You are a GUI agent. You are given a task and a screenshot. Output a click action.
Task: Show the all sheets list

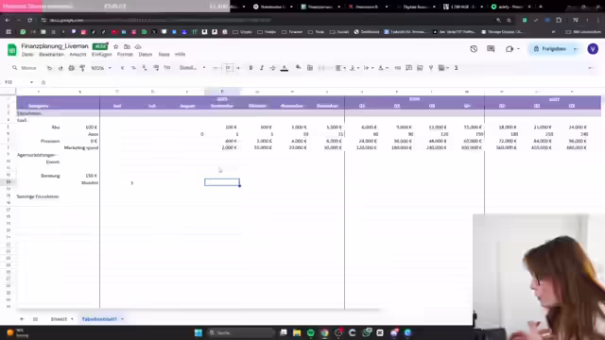tap(36, 319)
